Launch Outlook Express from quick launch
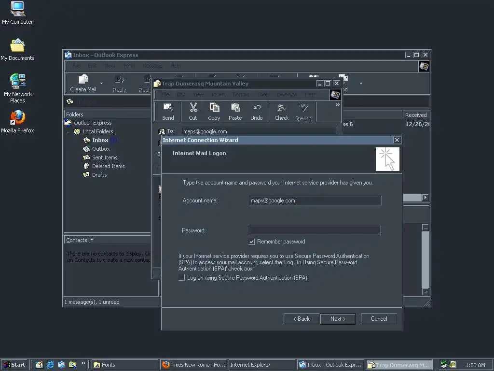The image size is (494, 371). pos(61,365)
